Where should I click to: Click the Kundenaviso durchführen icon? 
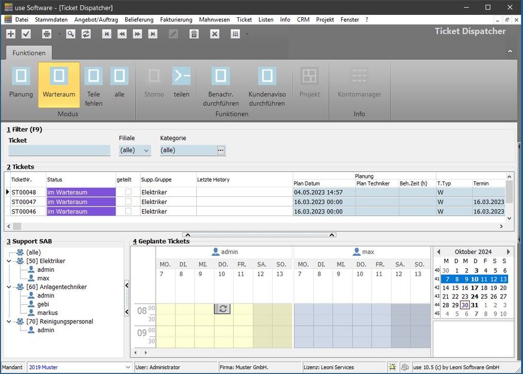tap(267, 76)
